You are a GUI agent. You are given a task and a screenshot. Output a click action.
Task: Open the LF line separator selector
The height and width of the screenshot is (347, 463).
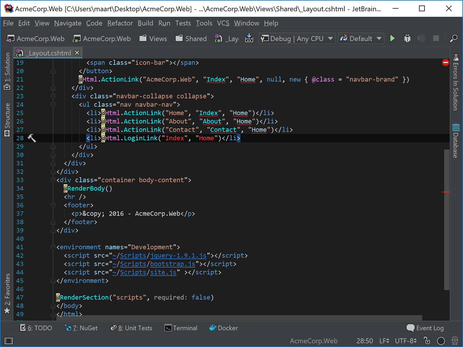384,341
